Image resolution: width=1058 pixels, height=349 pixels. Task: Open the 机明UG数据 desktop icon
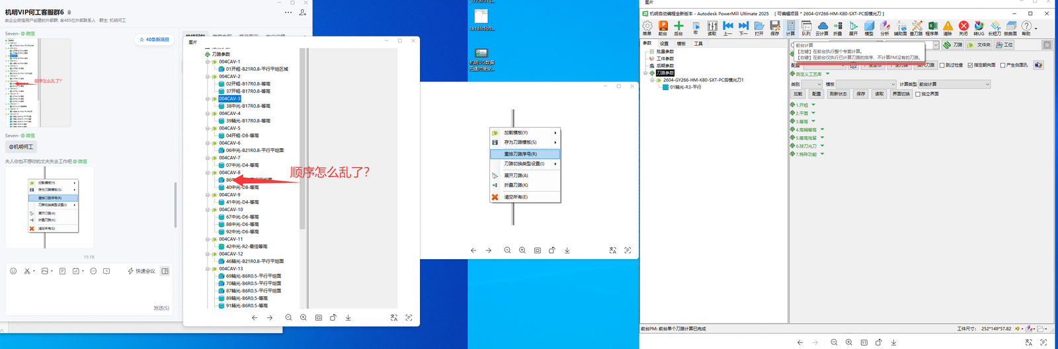pyautogui.click(x=481, y=59)
